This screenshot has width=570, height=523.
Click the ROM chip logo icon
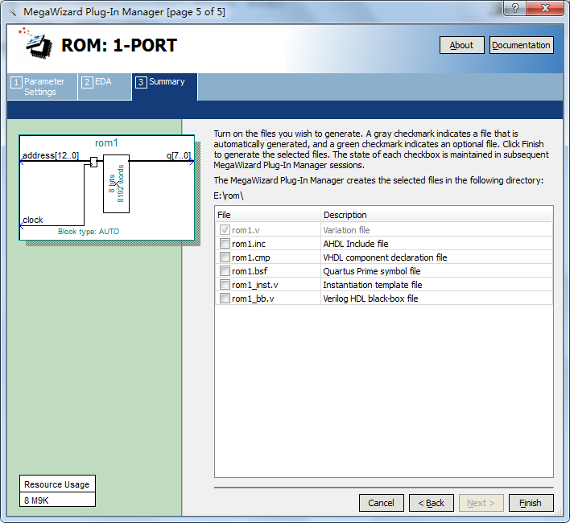tap(36, 43)
